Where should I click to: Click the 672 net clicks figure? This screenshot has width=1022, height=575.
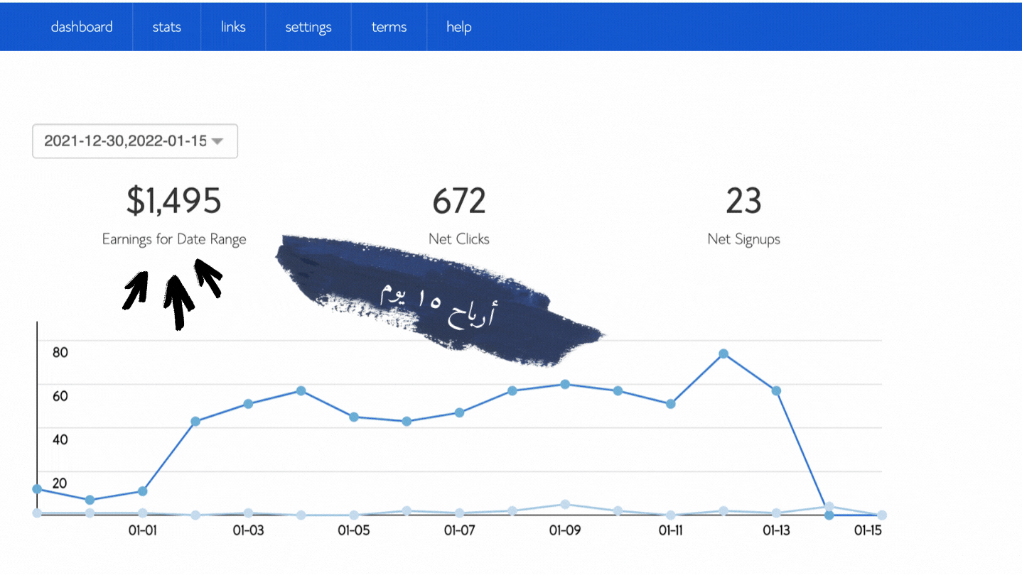click(459, 201)
